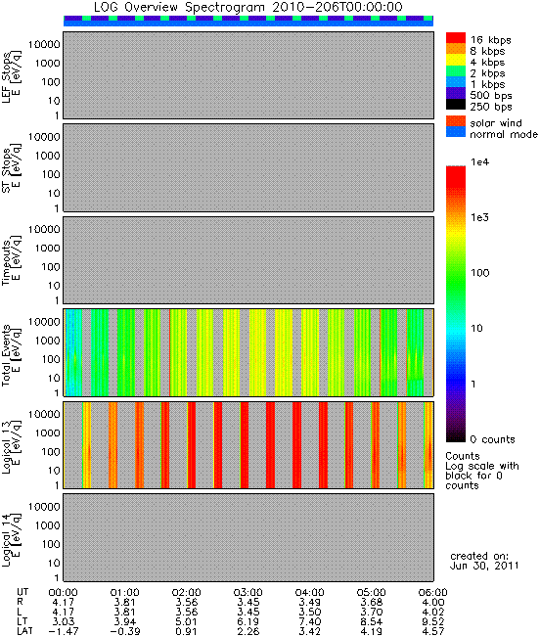The height and width of the screenshot is (637, 540).
Task: Click the R row label
Action: click(x=20, y=603)
